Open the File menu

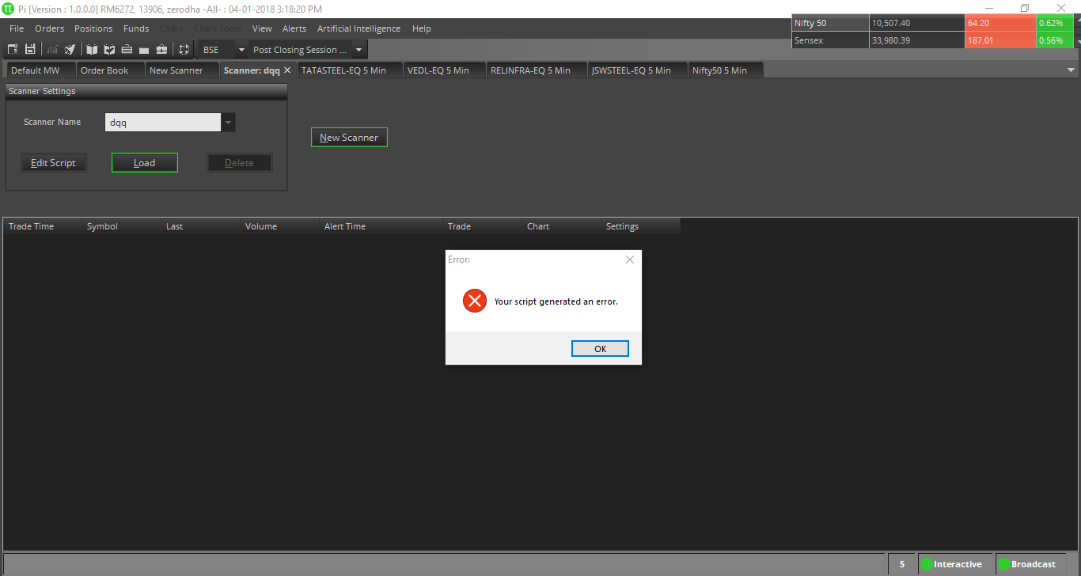17,28
